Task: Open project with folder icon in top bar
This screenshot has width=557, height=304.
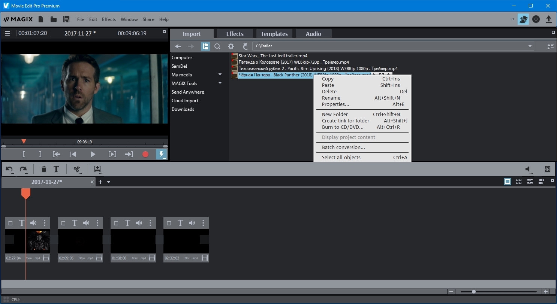Action: pyautogui.click(x=54, y=19)
